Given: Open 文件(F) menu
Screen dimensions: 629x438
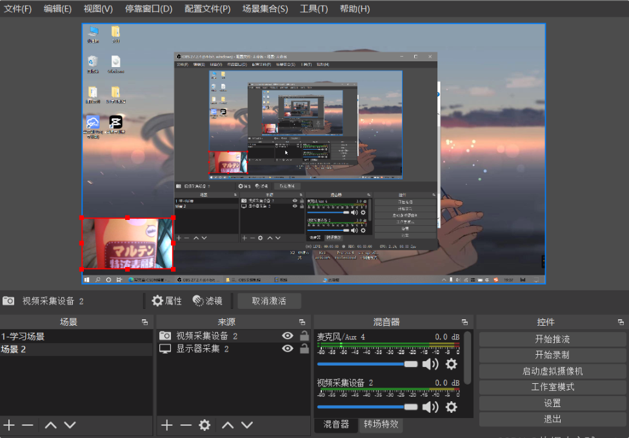Looking at the screenshot, I should point(17,9).
